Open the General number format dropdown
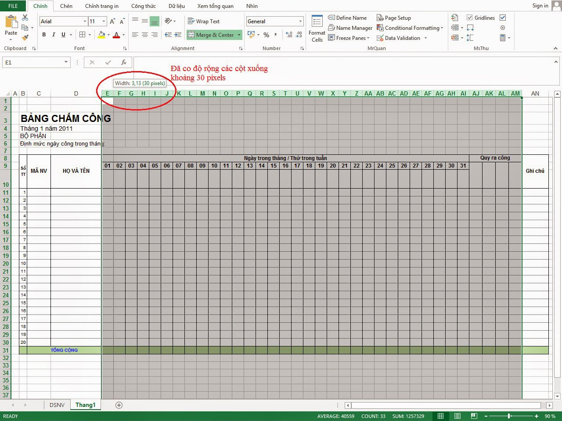The width and height of the screenshot is (562, 421). [300, 21]
